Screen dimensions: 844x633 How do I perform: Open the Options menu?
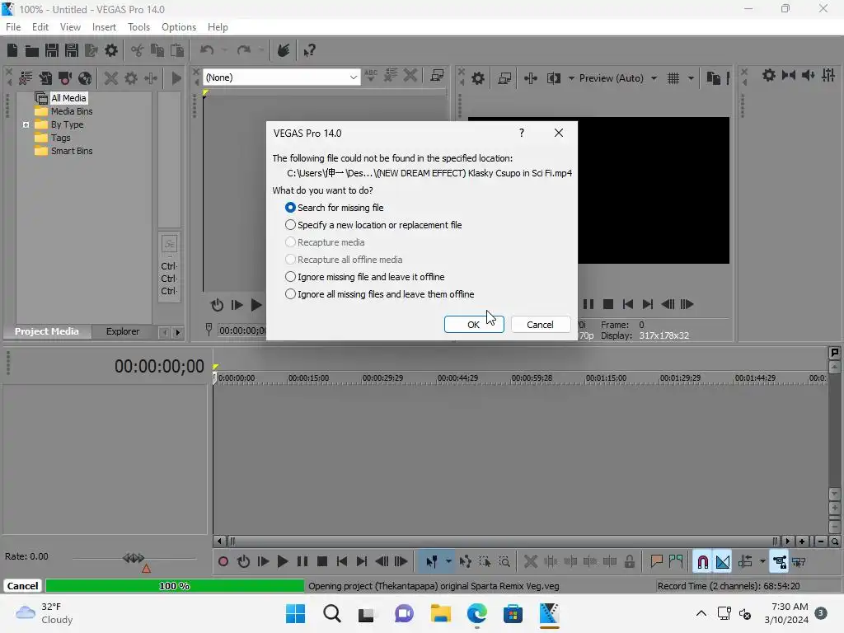179,27
